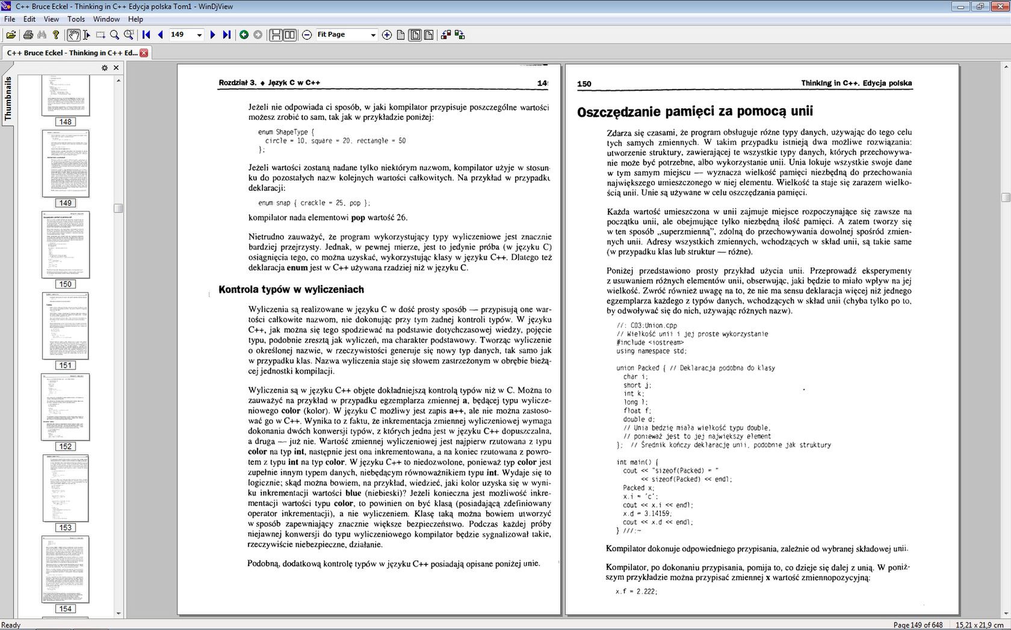This screenshot has height=630, width=1011.
Task: Close the thumbnails panel
Action: coord(116,68)
